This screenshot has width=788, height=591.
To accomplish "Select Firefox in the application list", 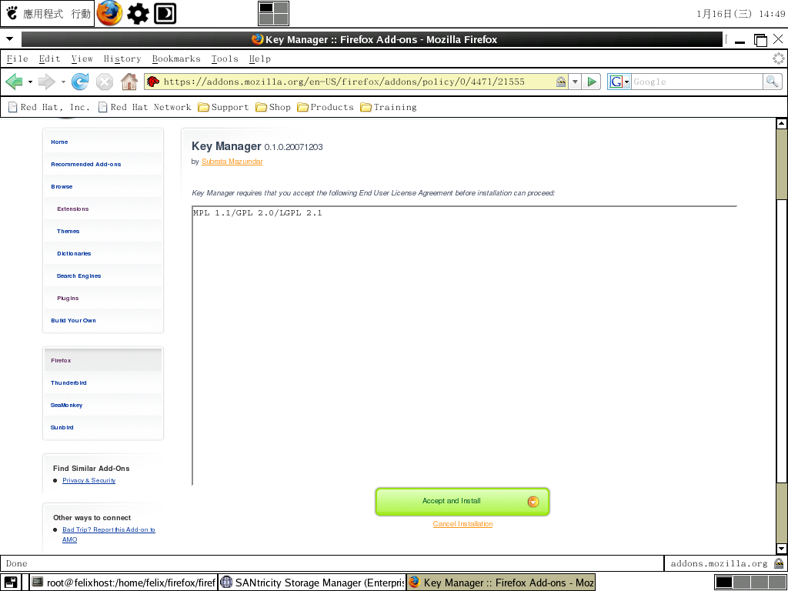I will (x=61, y=360).
